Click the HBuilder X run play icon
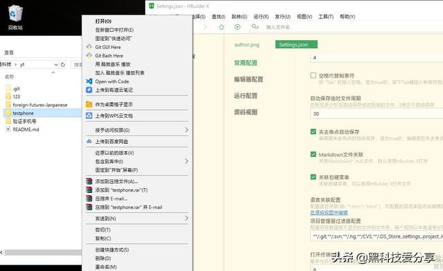 tap(237, 27)
